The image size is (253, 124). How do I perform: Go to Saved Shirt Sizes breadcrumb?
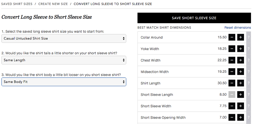click(x=17, y=4)
